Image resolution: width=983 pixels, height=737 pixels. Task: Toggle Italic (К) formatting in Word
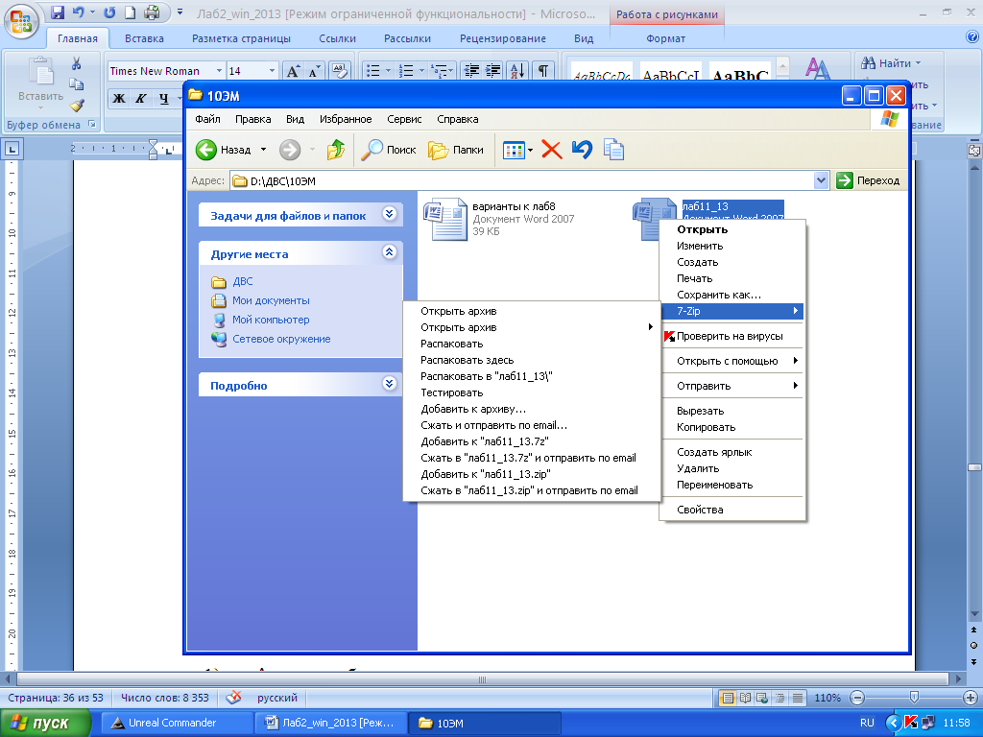141,99
